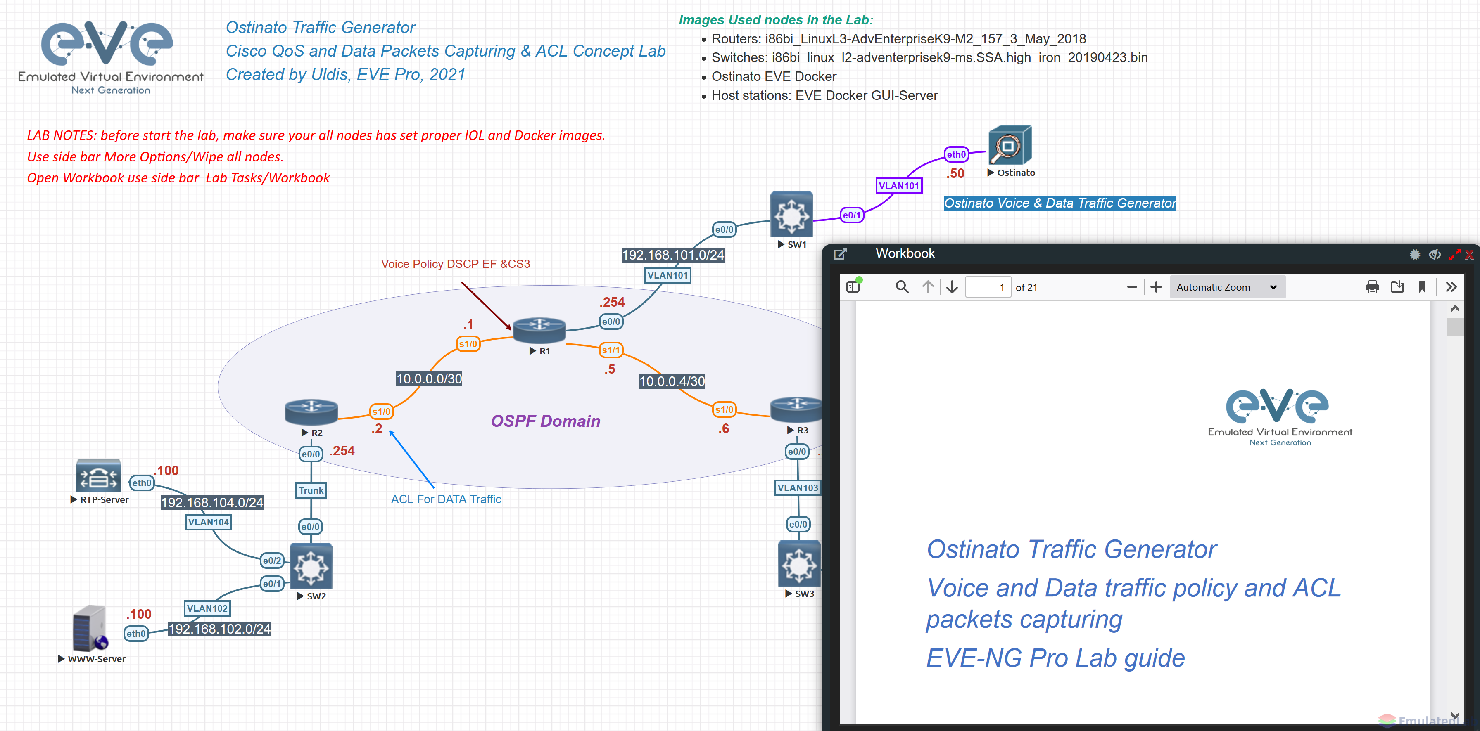Download the Workbook PDF
The image size is (1480, 731).
tap(1397, 286)
